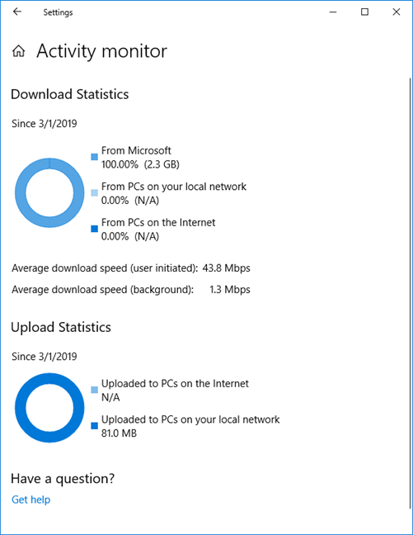Screen dimensions: 413x535
Task: Click the From Microsoft 100.00% label
Action: point(140,158)
